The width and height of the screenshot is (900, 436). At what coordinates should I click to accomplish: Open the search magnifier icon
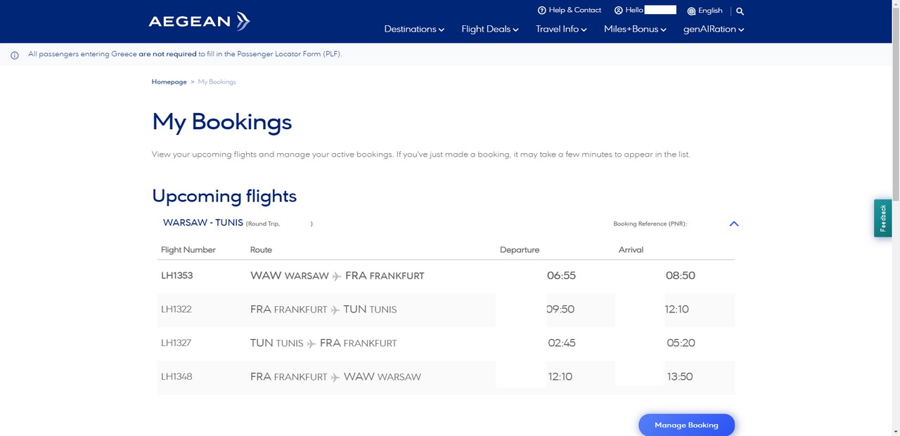(740, 11)
